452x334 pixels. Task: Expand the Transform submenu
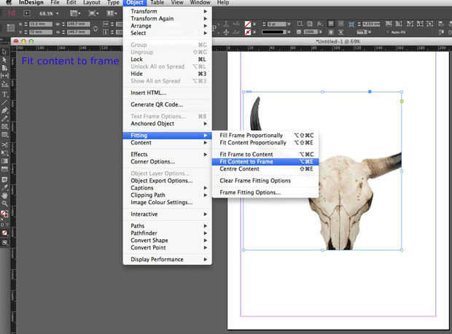coord(167,11)
